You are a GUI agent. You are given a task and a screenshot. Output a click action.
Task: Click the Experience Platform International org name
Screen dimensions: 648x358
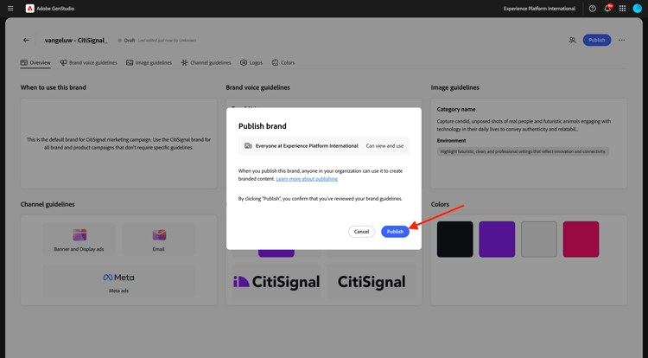coord(539,9)
